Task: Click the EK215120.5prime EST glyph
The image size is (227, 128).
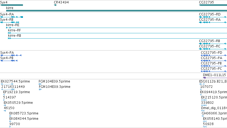Action: click(x=204, y=100)
